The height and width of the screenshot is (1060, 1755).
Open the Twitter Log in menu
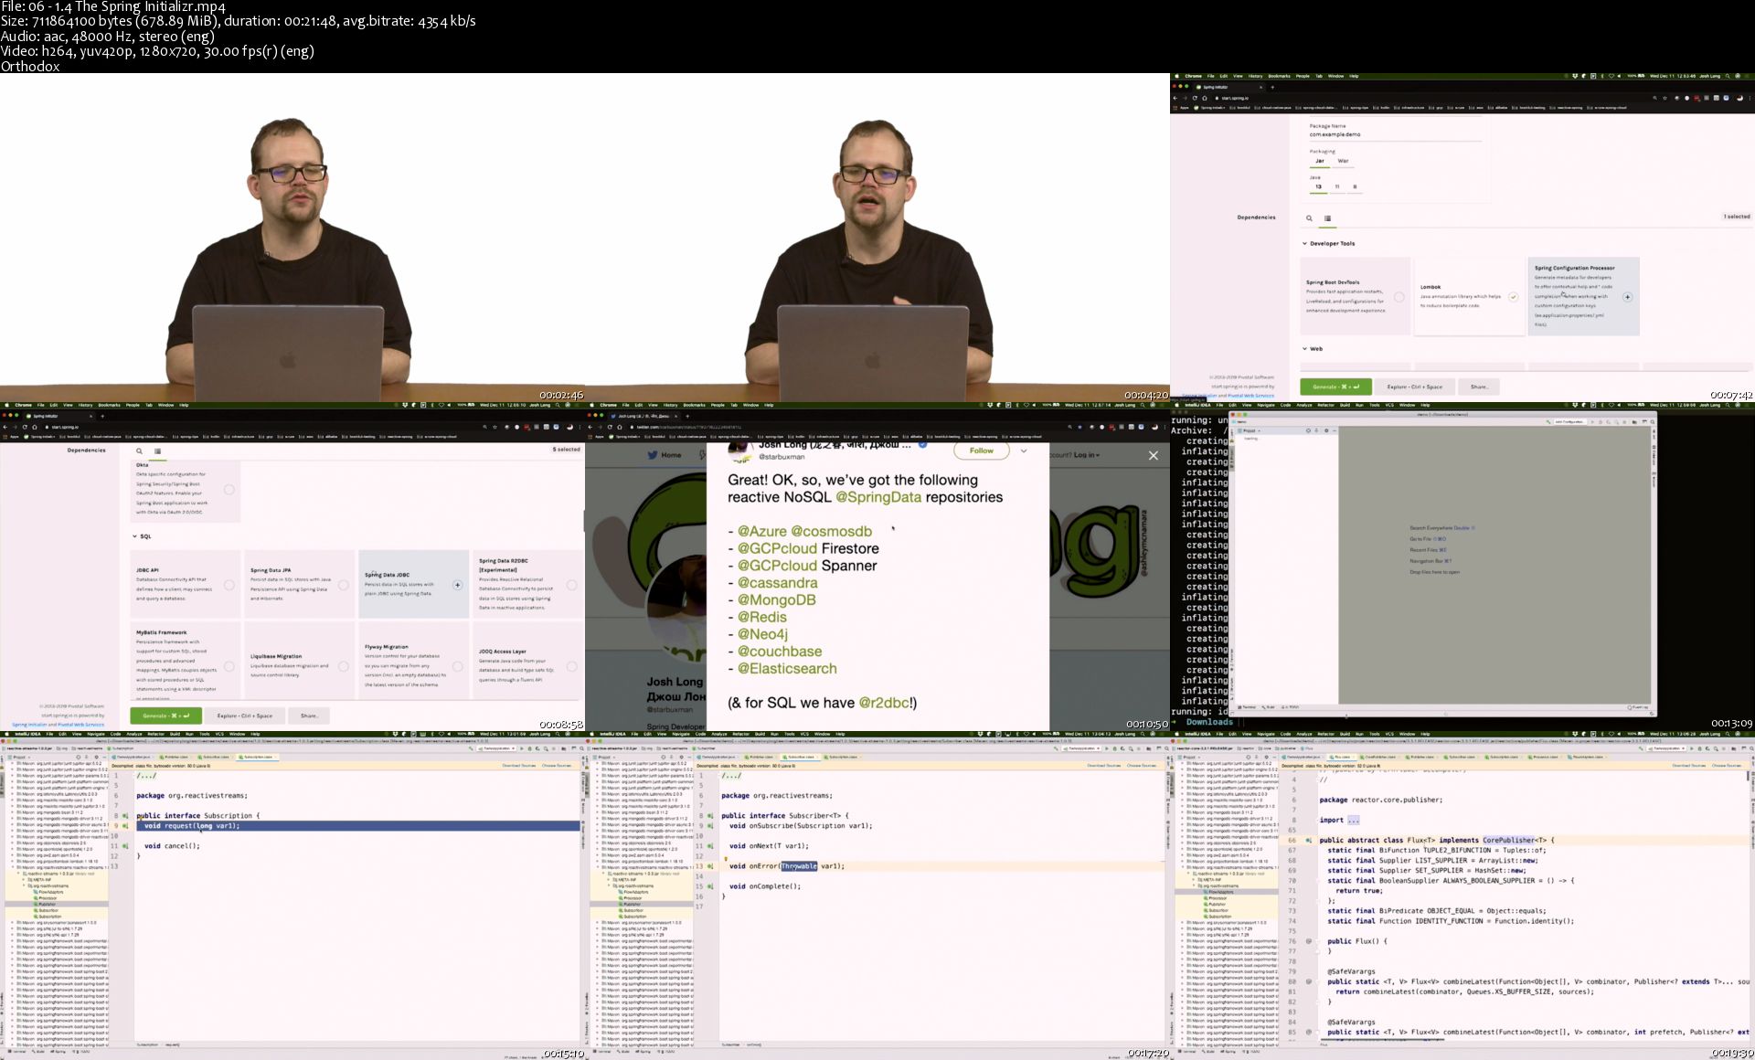(x=1086, y=454)
